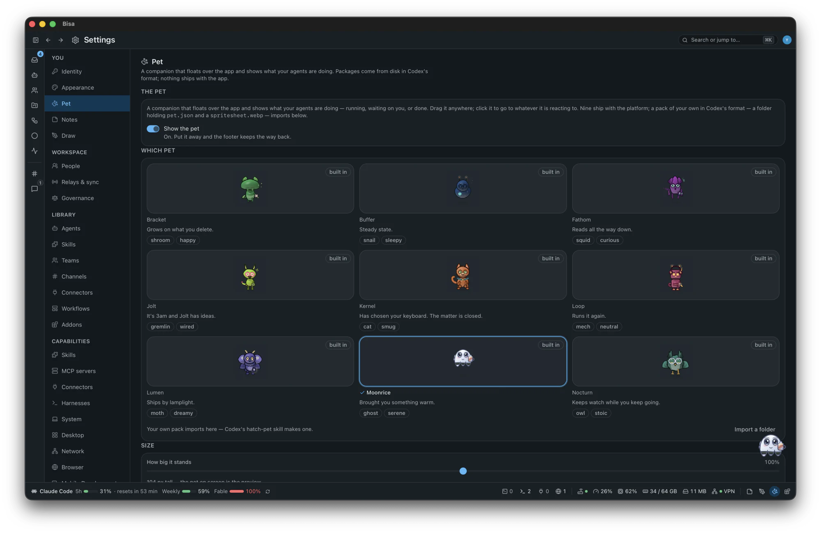Open the inbox icon with badge 4
Viewport: 821px width, 533px height.
pos(35,60)
